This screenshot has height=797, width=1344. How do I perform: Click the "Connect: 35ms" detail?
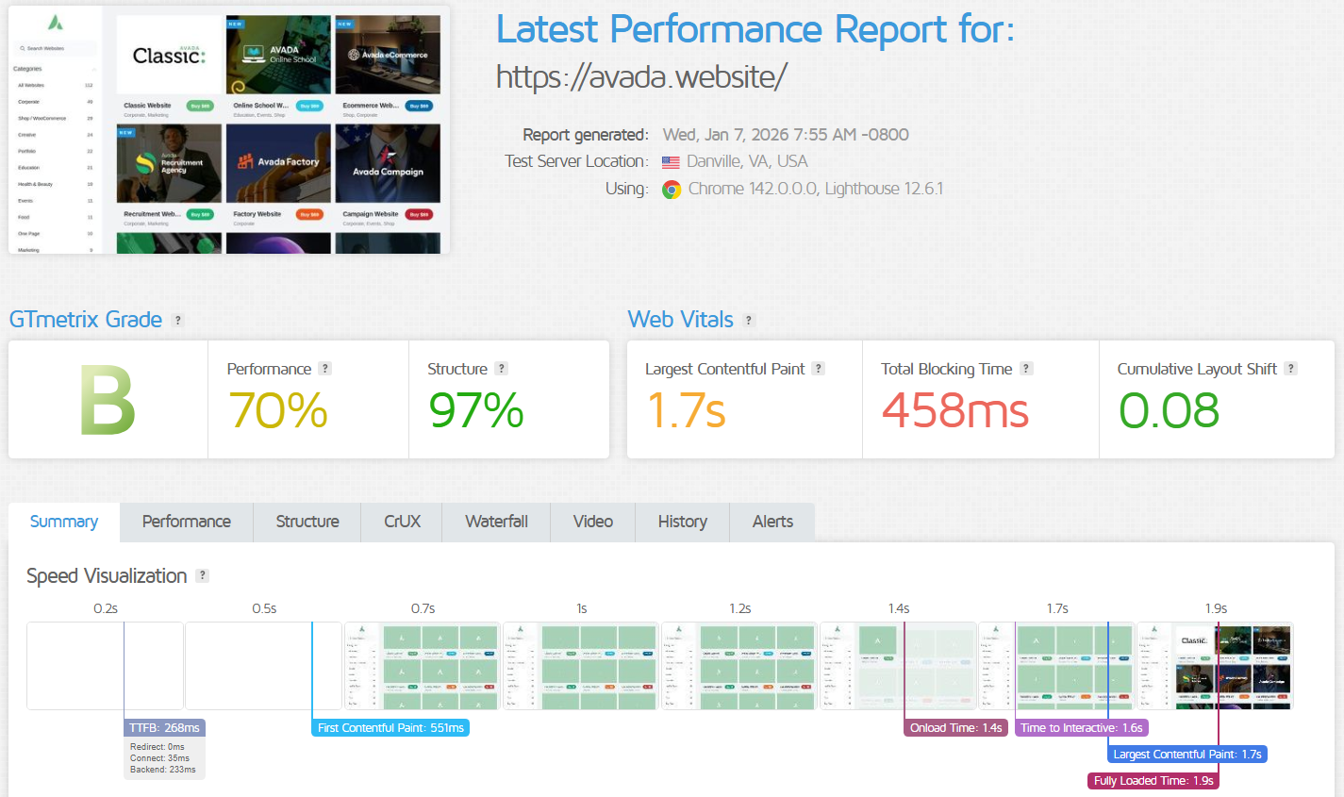tap(159, 758)
